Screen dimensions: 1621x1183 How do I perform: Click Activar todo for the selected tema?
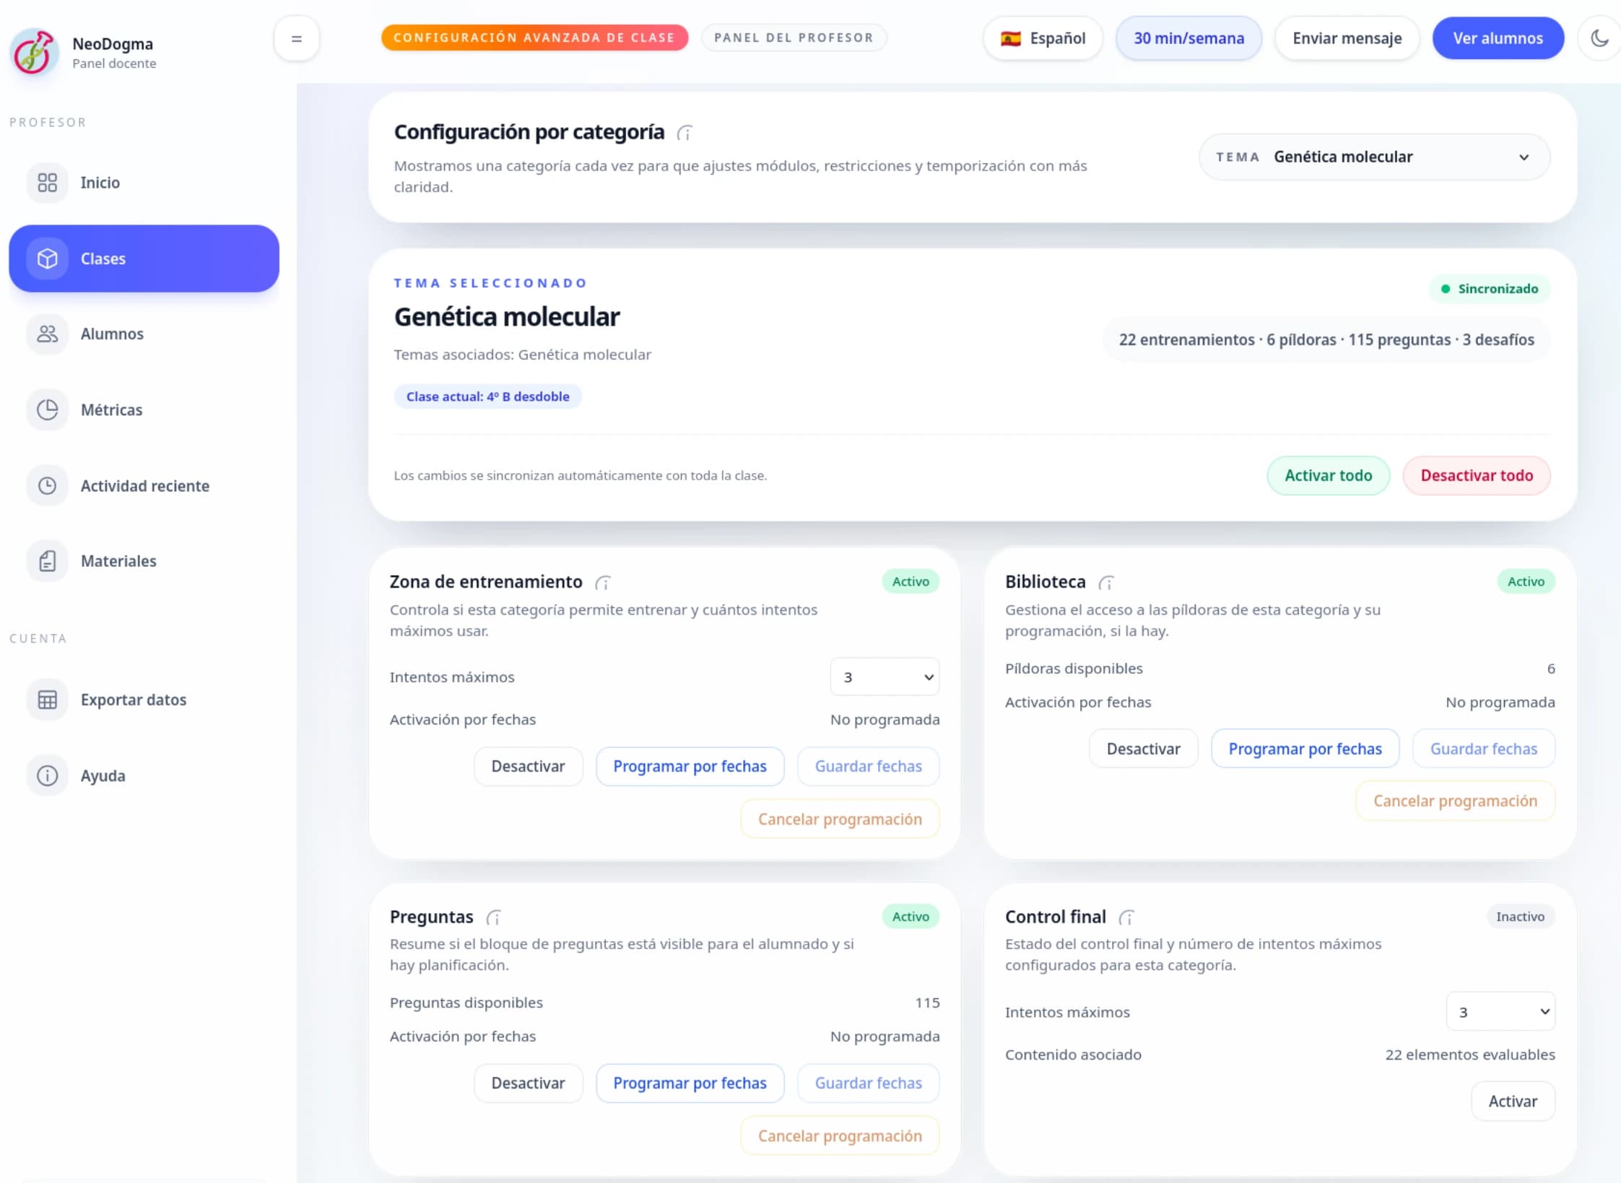tap(1327, 475)
